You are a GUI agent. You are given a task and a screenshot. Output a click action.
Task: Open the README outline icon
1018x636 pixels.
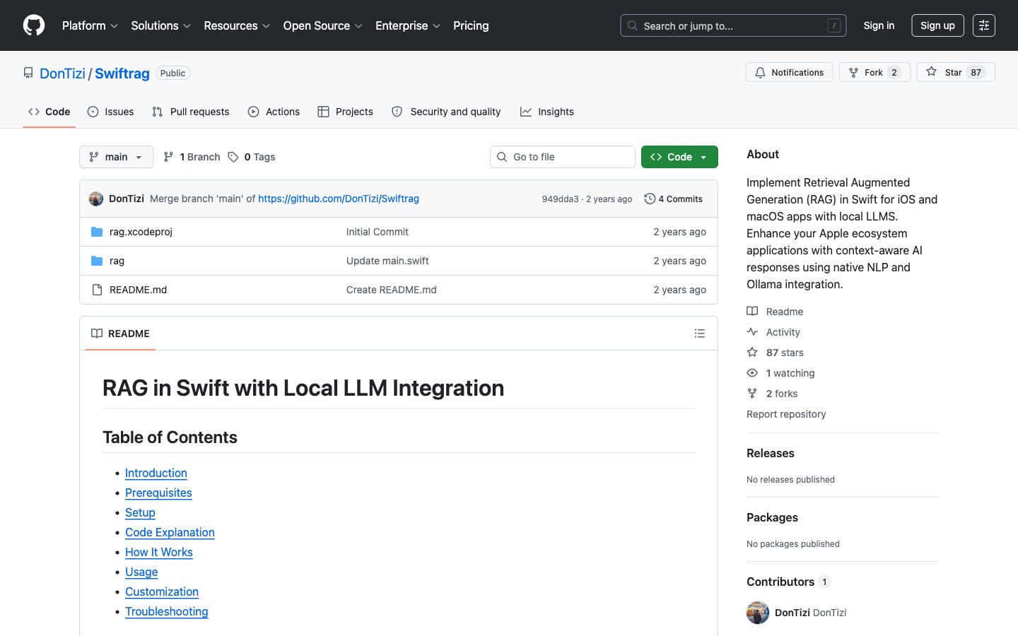coord(700,334)
